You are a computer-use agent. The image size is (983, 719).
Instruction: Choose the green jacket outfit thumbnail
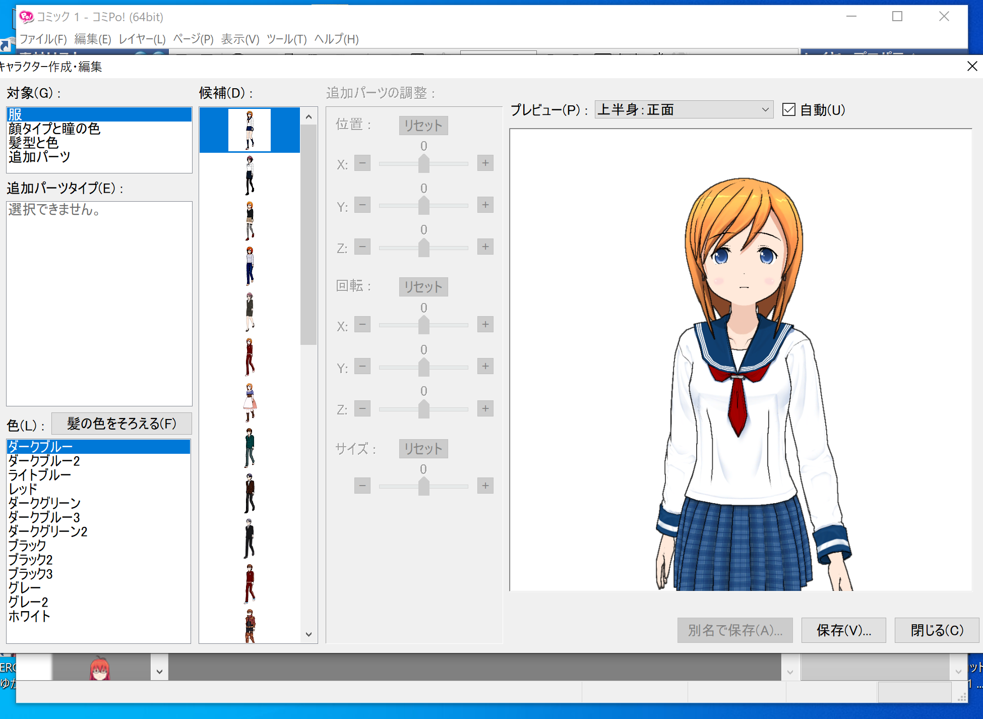[x=250, y=448]
